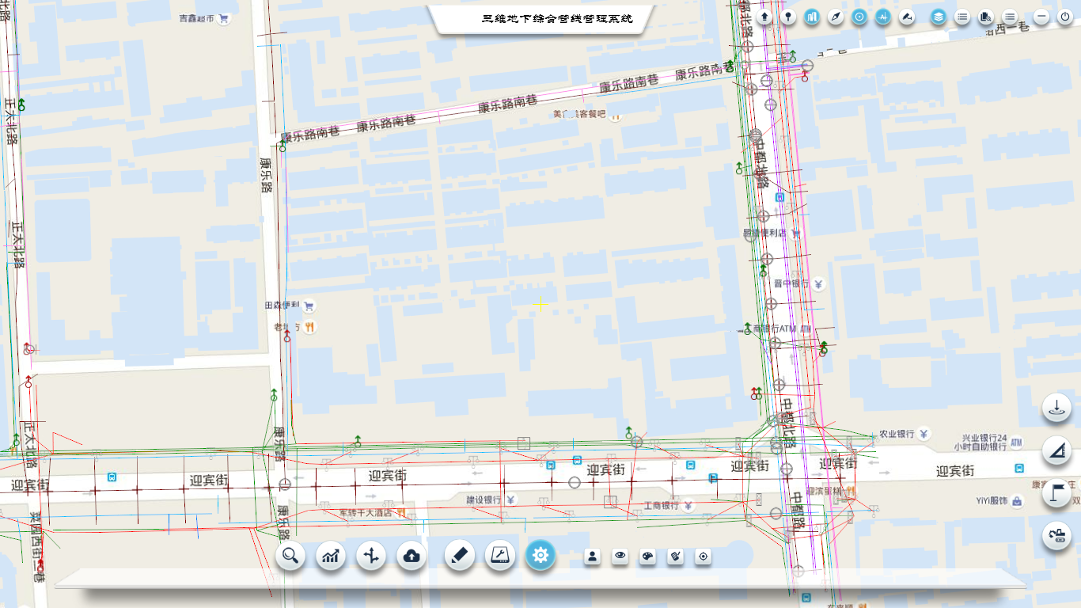The height and width of the screenshot is (608, 1081).
Task: Select the map pin marker tool
Action: (x=788, y=17)
